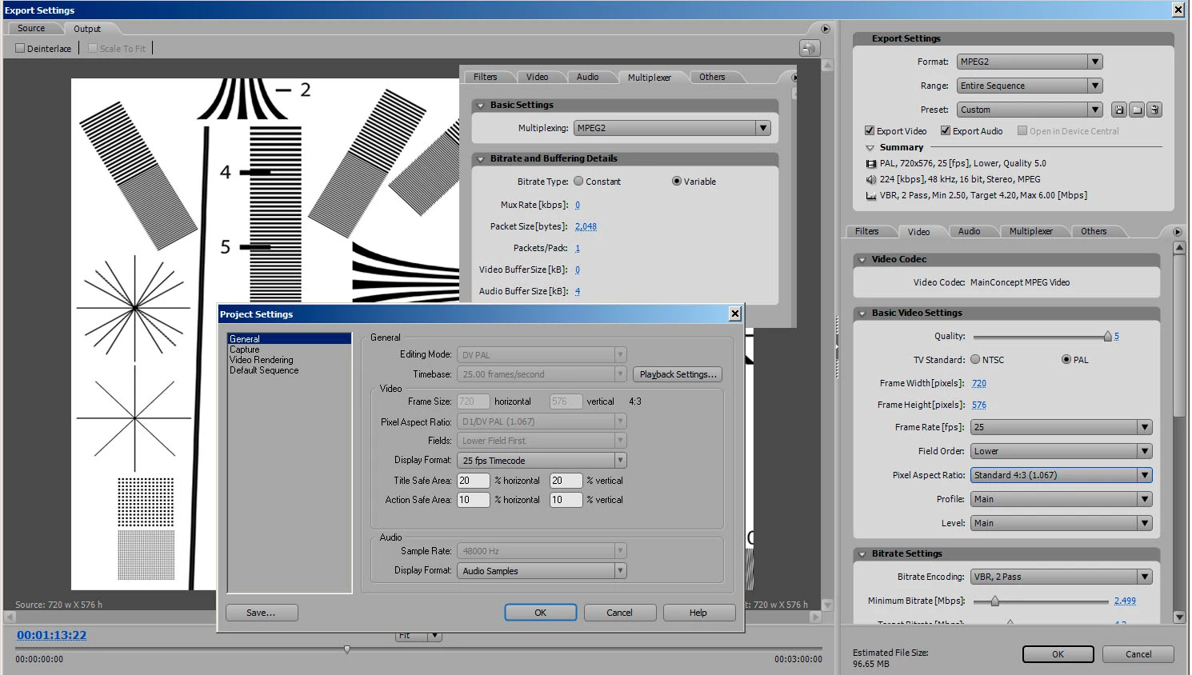This screenshot has height=675, width=1192.
Task: Choose the Variable bitrate type
Action: tap(677, 181)
